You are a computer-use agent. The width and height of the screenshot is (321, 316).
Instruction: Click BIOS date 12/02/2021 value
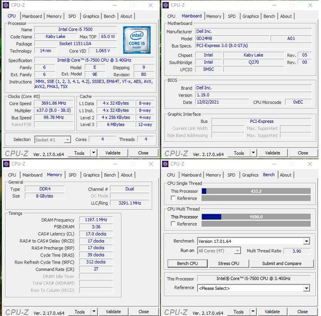point(222,102)
